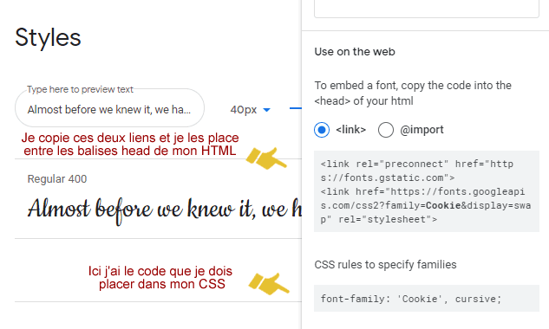This screenshot has width=549, height=329.
Task: Click 'CSS rules to specify families' label
Action: pos(385,265)
